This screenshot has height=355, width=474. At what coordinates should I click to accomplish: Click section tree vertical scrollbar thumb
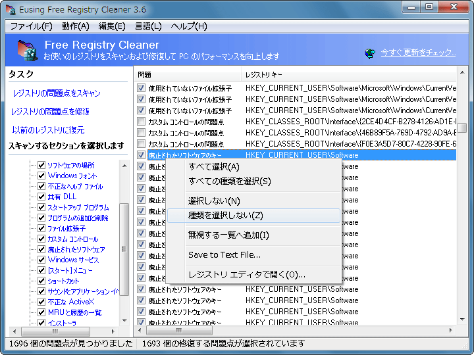(x=124, y=249)
